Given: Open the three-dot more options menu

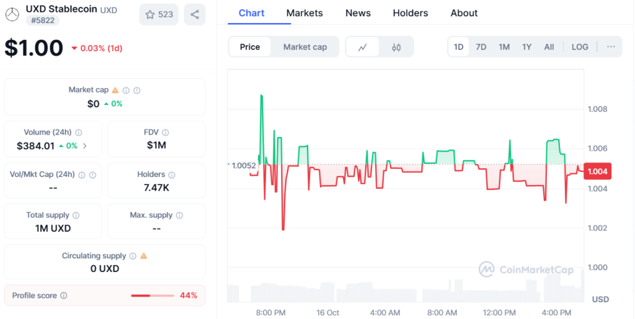Looking at the screenshot, I should [611, 47].
